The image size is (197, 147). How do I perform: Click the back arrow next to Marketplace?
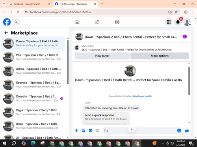pyautogui.click(x=6, y=33)
